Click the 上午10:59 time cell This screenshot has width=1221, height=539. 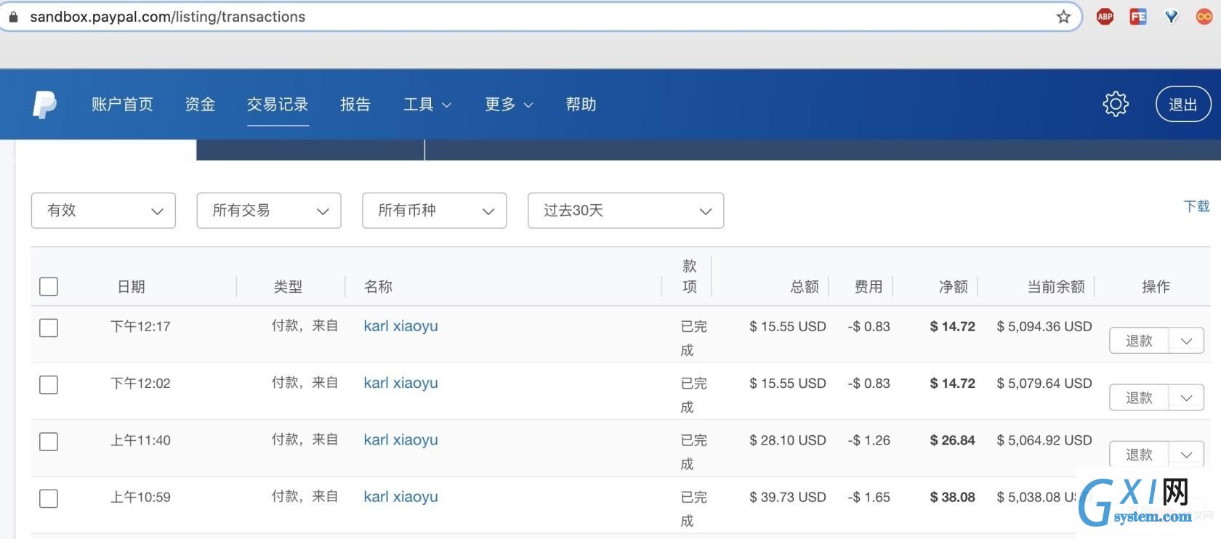pos(140,497)
